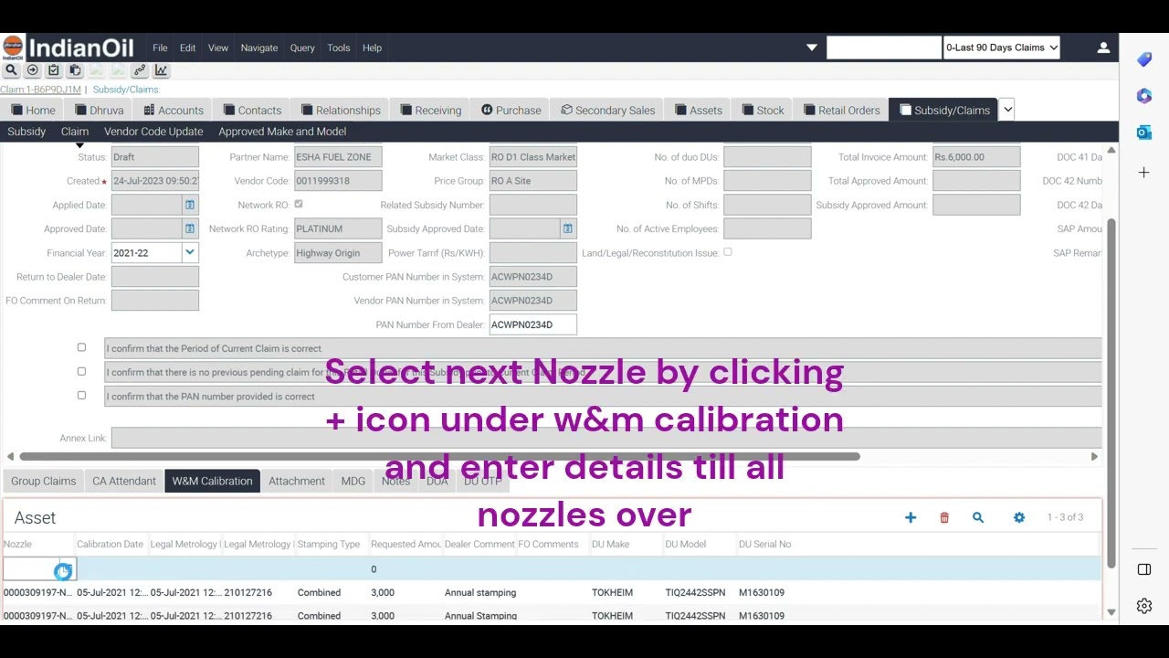Toggle the browser sidebar layout icon
This screenshot has width=1169, height=658.
(x=1144, y=569)
